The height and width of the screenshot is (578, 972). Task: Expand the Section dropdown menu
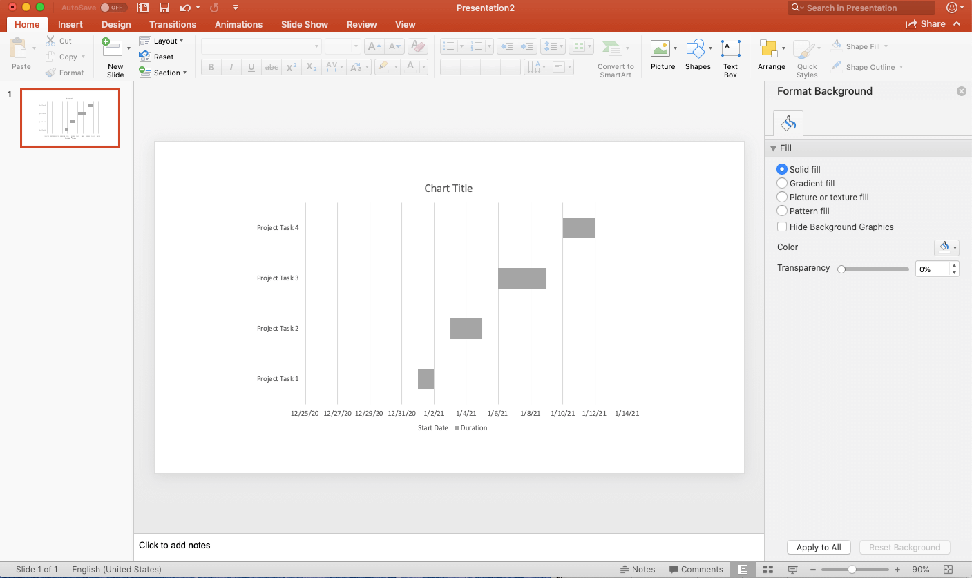163,73
